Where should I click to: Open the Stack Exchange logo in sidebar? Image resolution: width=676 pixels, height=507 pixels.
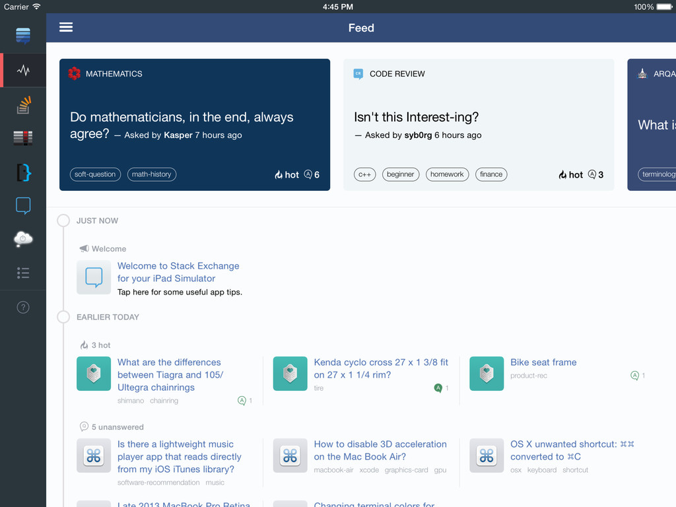[23, 36]
